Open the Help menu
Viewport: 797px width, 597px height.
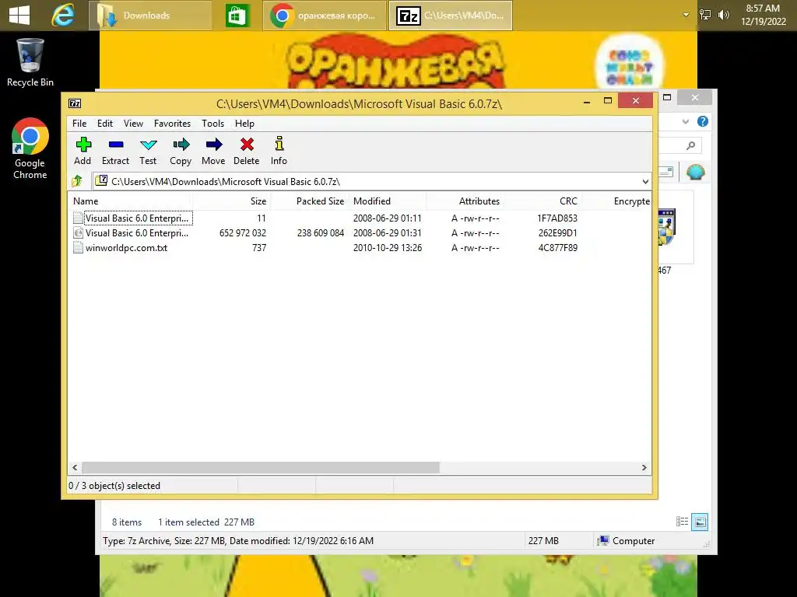(244, 124)
